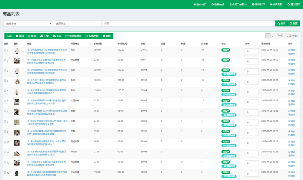Check the checkbox for product 10
The width and height of the screenshot is (303, 180).
[x=5, y=142]
